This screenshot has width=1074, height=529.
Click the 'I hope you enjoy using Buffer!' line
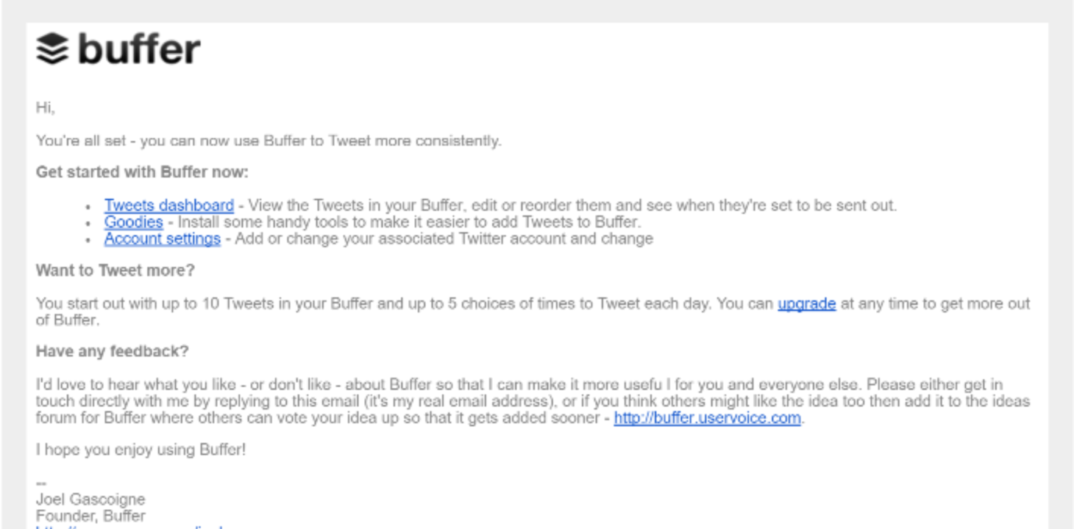pos(141,450)
